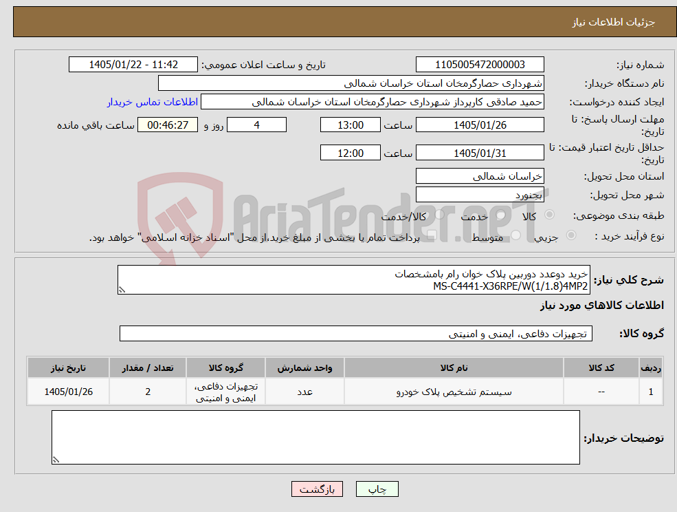
Task: Click the جزئیات اطلاعات نیاز header title
Action: pyautogui.click(x=614, y=22)
